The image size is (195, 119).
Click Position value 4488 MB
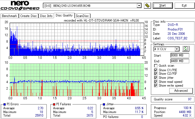click(185, 112)
